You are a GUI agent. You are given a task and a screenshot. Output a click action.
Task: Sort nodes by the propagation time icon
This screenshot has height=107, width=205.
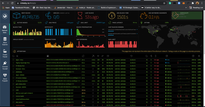[167, 56]
